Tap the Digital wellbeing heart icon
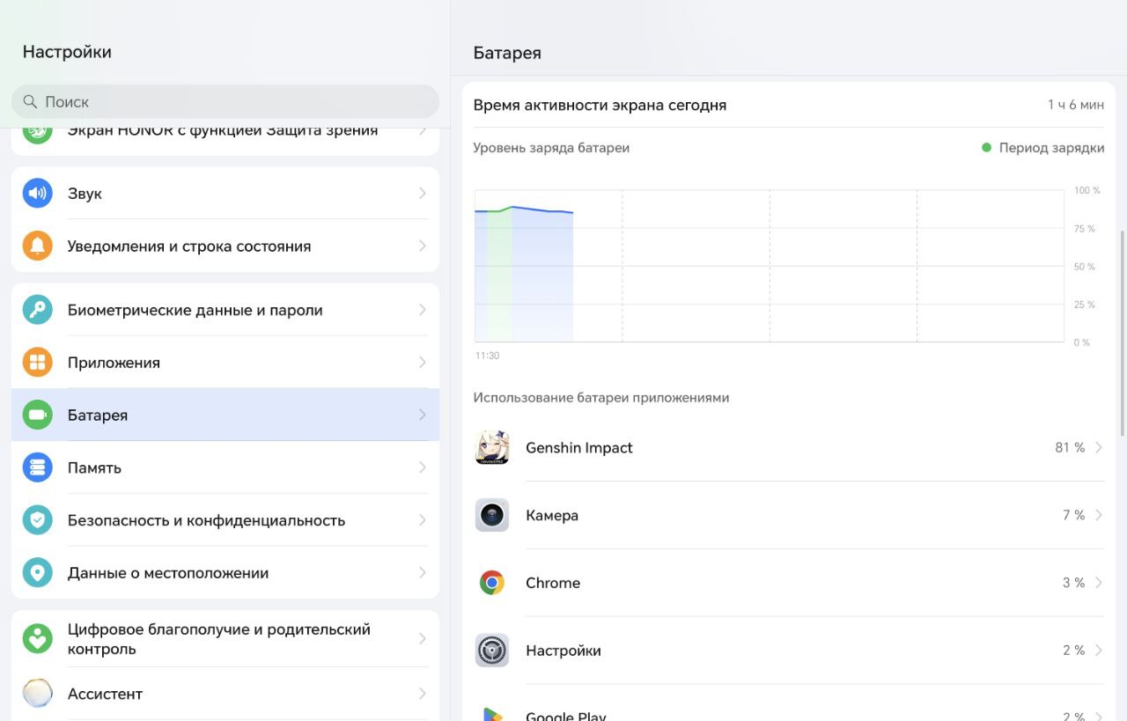Screen dimensions: 1127x721 (x=37, y=639)
